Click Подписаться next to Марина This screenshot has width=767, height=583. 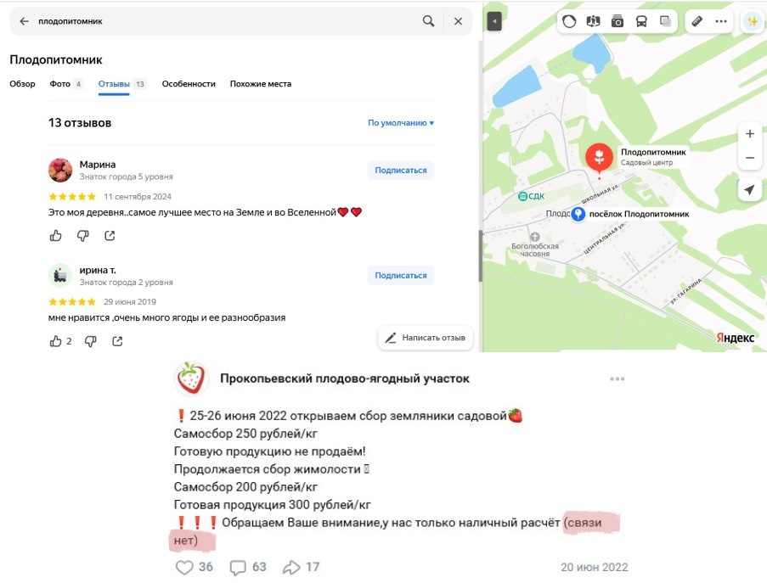coord(401,170)
